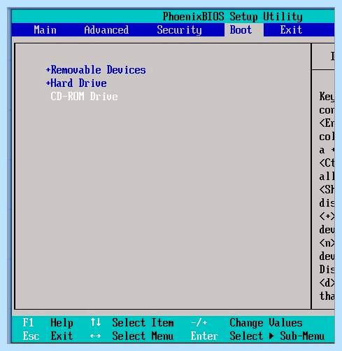Click the Change Values footer text
The image size is (342, 351).
point(266,323)
